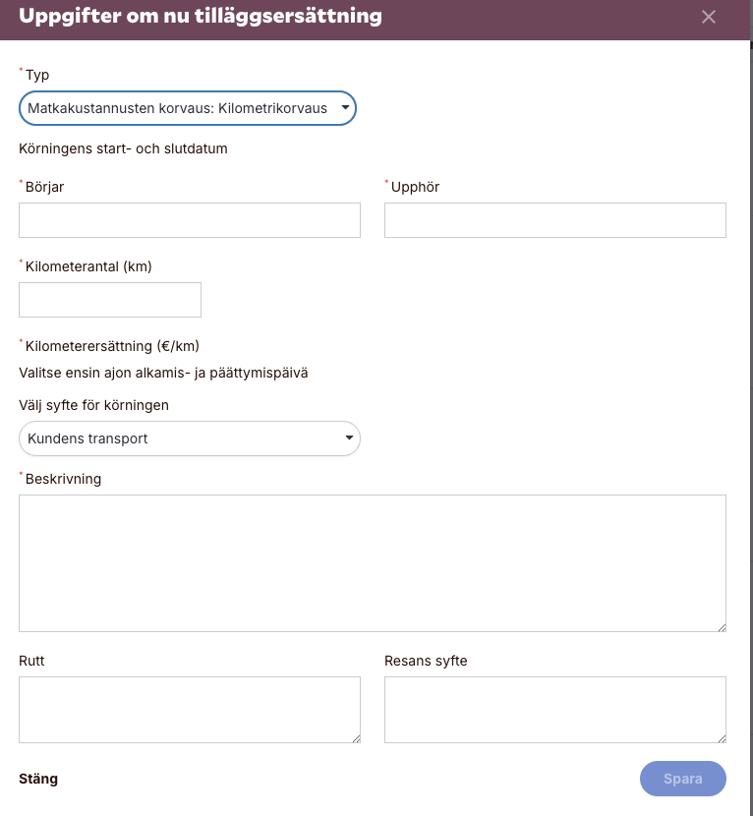Focus the Börjar start date field
The height and width of the screenshot is (816, 753).
tap(190, 220)
